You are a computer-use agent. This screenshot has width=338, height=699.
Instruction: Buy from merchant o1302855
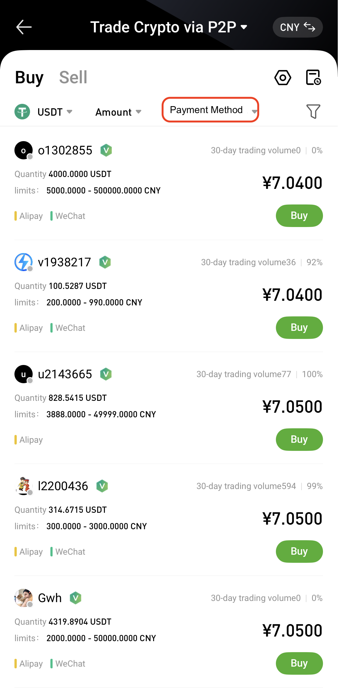coord(299,216)
